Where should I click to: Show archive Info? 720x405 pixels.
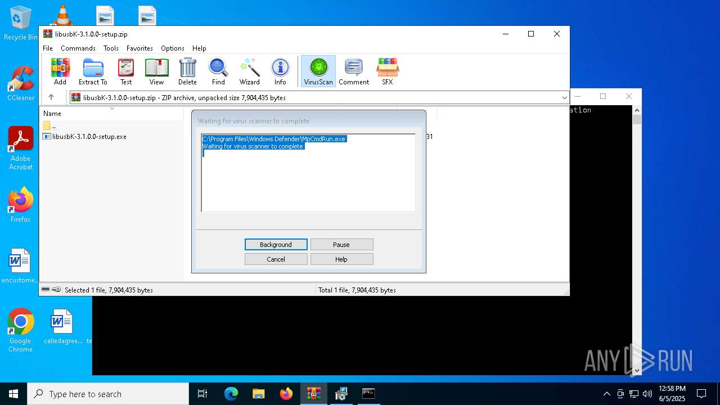click(280, 71)
